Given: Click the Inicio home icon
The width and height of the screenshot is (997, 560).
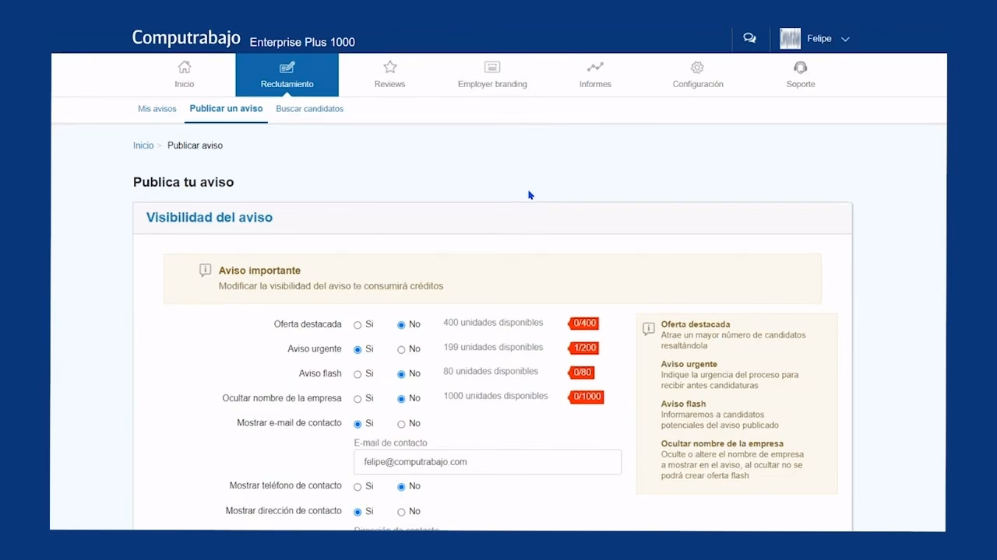Looking at the screenshot, I should (x=185, y=68).
